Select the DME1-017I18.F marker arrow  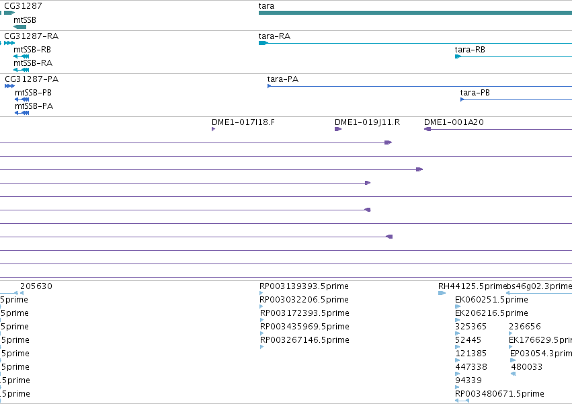213,129
